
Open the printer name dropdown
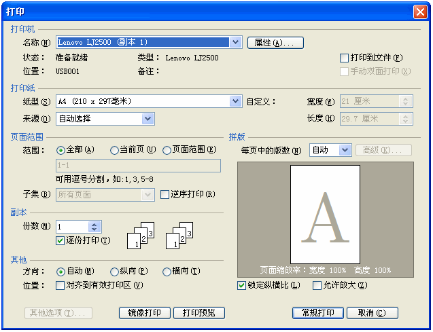click(235, 43)
